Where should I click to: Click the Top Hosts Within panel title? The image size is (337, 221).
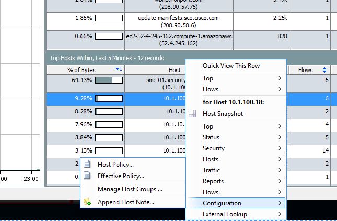(x=107, y=58)
